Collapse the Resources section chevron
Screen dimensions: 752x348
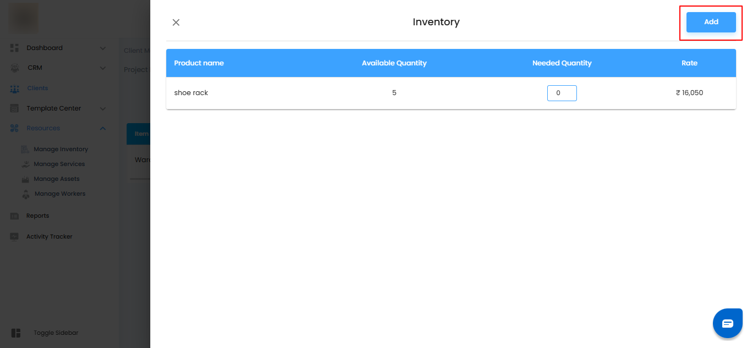(103, 128)
